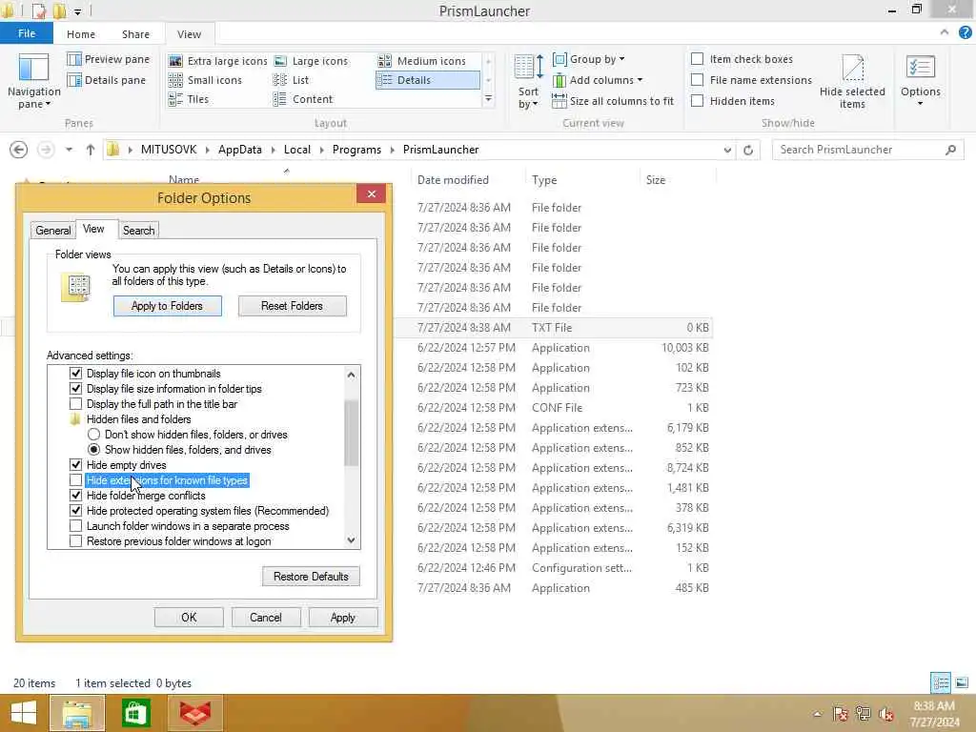This screenshot has width=976, height=732.
Task: Click Reset Folders button
Action: point(292,306)
